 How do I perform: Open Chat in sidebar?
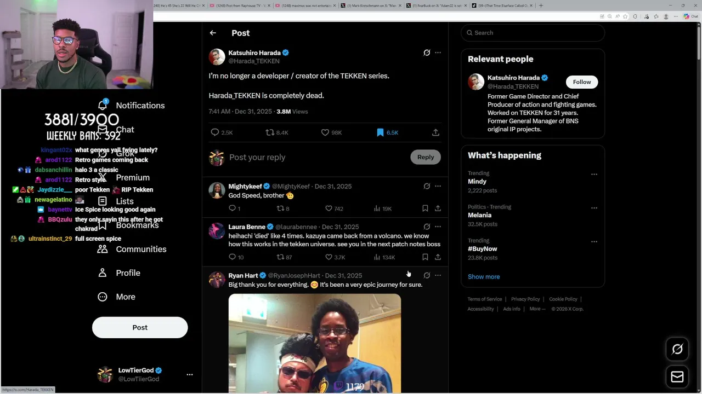pyautogui.click(x=116, y=130)
